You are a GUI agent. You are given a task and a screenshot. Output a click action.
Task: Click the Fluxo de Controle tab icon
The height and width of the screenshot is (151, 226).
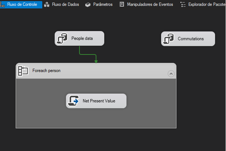point(2,4)
